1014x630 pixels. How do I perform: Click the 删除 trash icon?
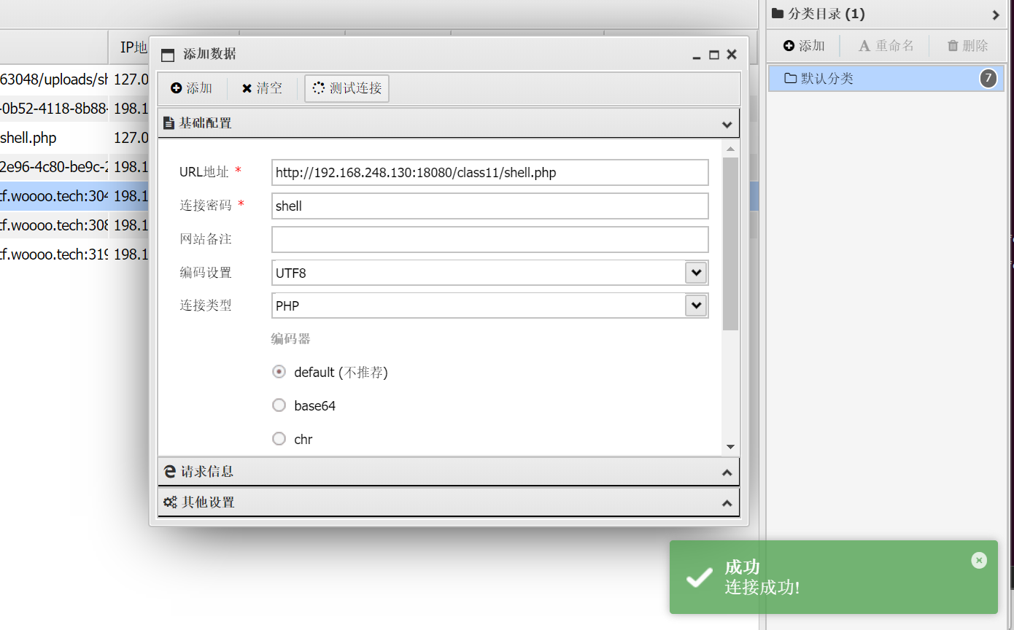(x=953, y=46)
